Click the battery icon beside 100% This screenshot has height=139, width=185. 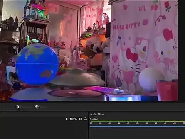pyautogui.click(x=67, y=119)
